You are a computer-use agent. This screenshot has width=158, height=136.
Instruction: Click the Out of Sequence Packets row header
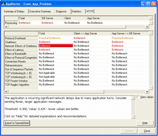coord(21,69)
